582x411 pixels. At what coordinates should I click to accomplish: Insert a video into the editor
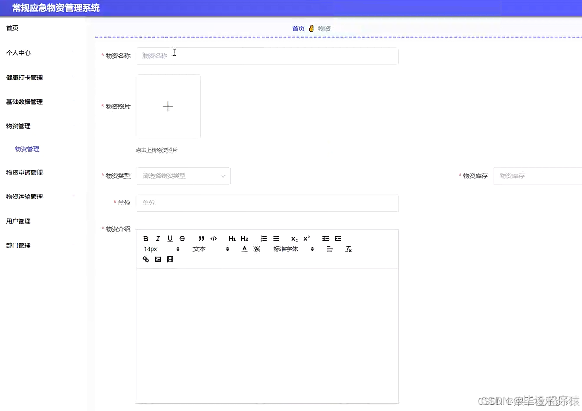click(x=170, y=259)
